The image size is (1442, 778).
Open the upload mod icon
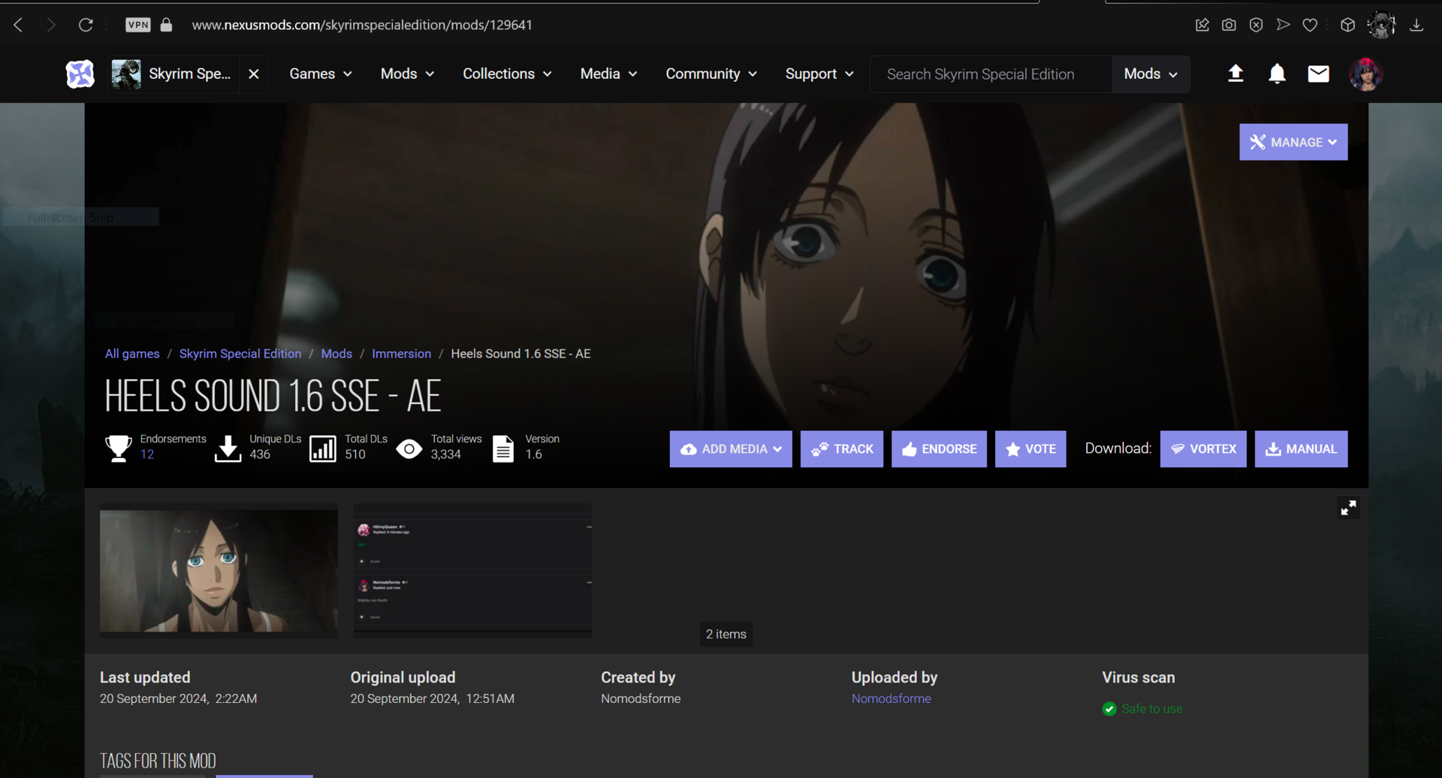[1235, 74]
